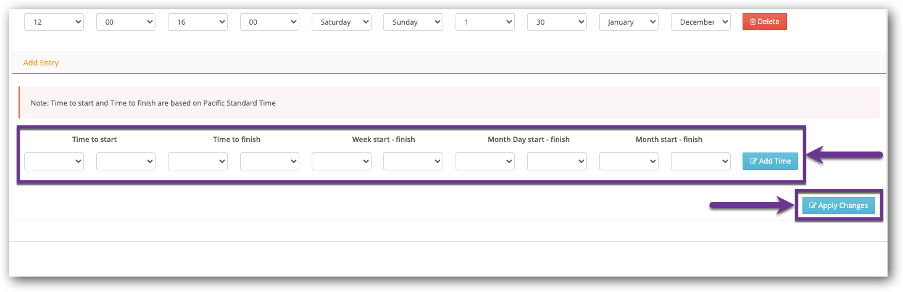Open the empty Month start dropdown

point(629,161)
